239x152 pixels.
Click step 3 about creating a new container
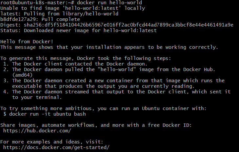(118, 81)
